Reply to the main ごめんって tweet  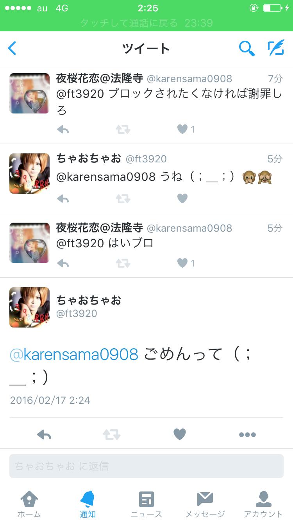point(44,434)
